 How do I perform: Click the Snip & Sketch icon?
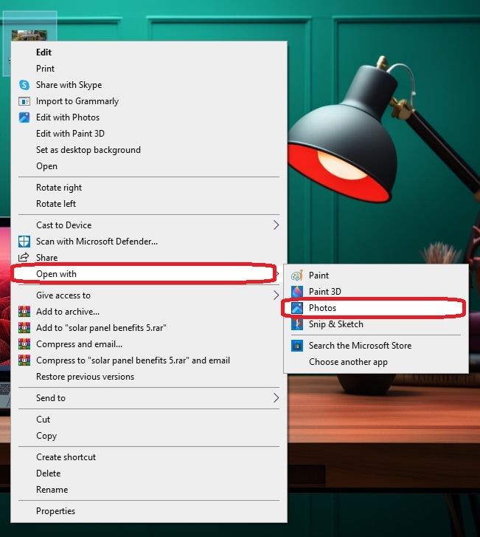[297, 324]
